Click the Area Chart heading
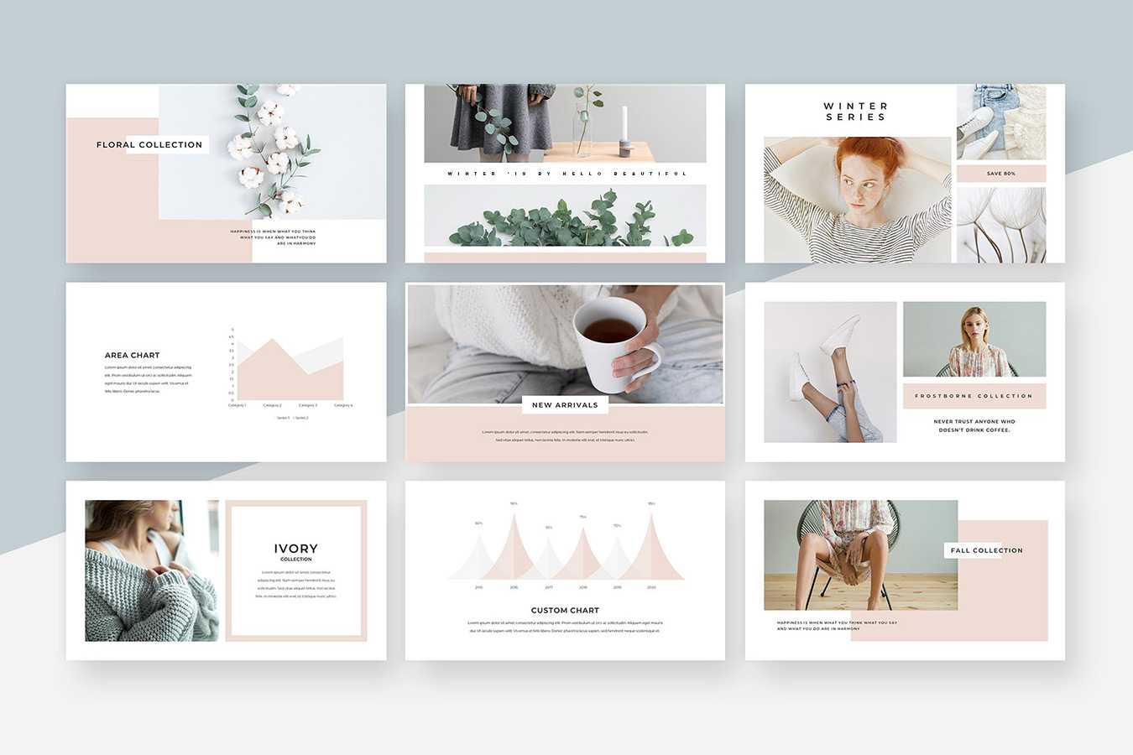This screenshot has width=1133, height=755. coord(132,356)
